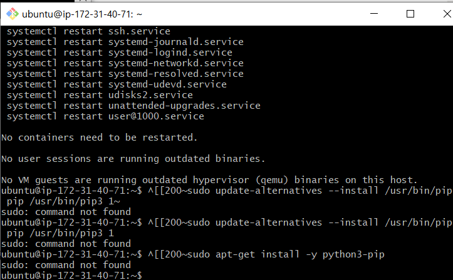This screenshot has height=280, width=453.
Task: Open the Git Bash window menu icon
Action: [x=13, y=14]
